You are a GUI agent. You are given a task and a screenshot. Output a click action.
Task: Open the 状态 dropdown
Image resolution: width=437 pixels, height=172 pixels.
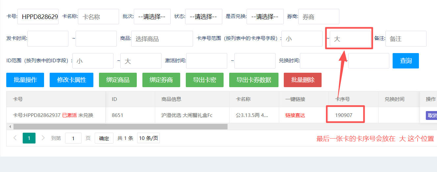[203, 17]
